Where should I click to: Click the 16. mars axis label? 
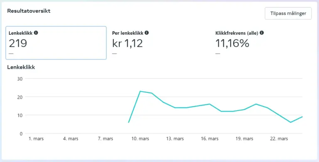tap(209, 139)
